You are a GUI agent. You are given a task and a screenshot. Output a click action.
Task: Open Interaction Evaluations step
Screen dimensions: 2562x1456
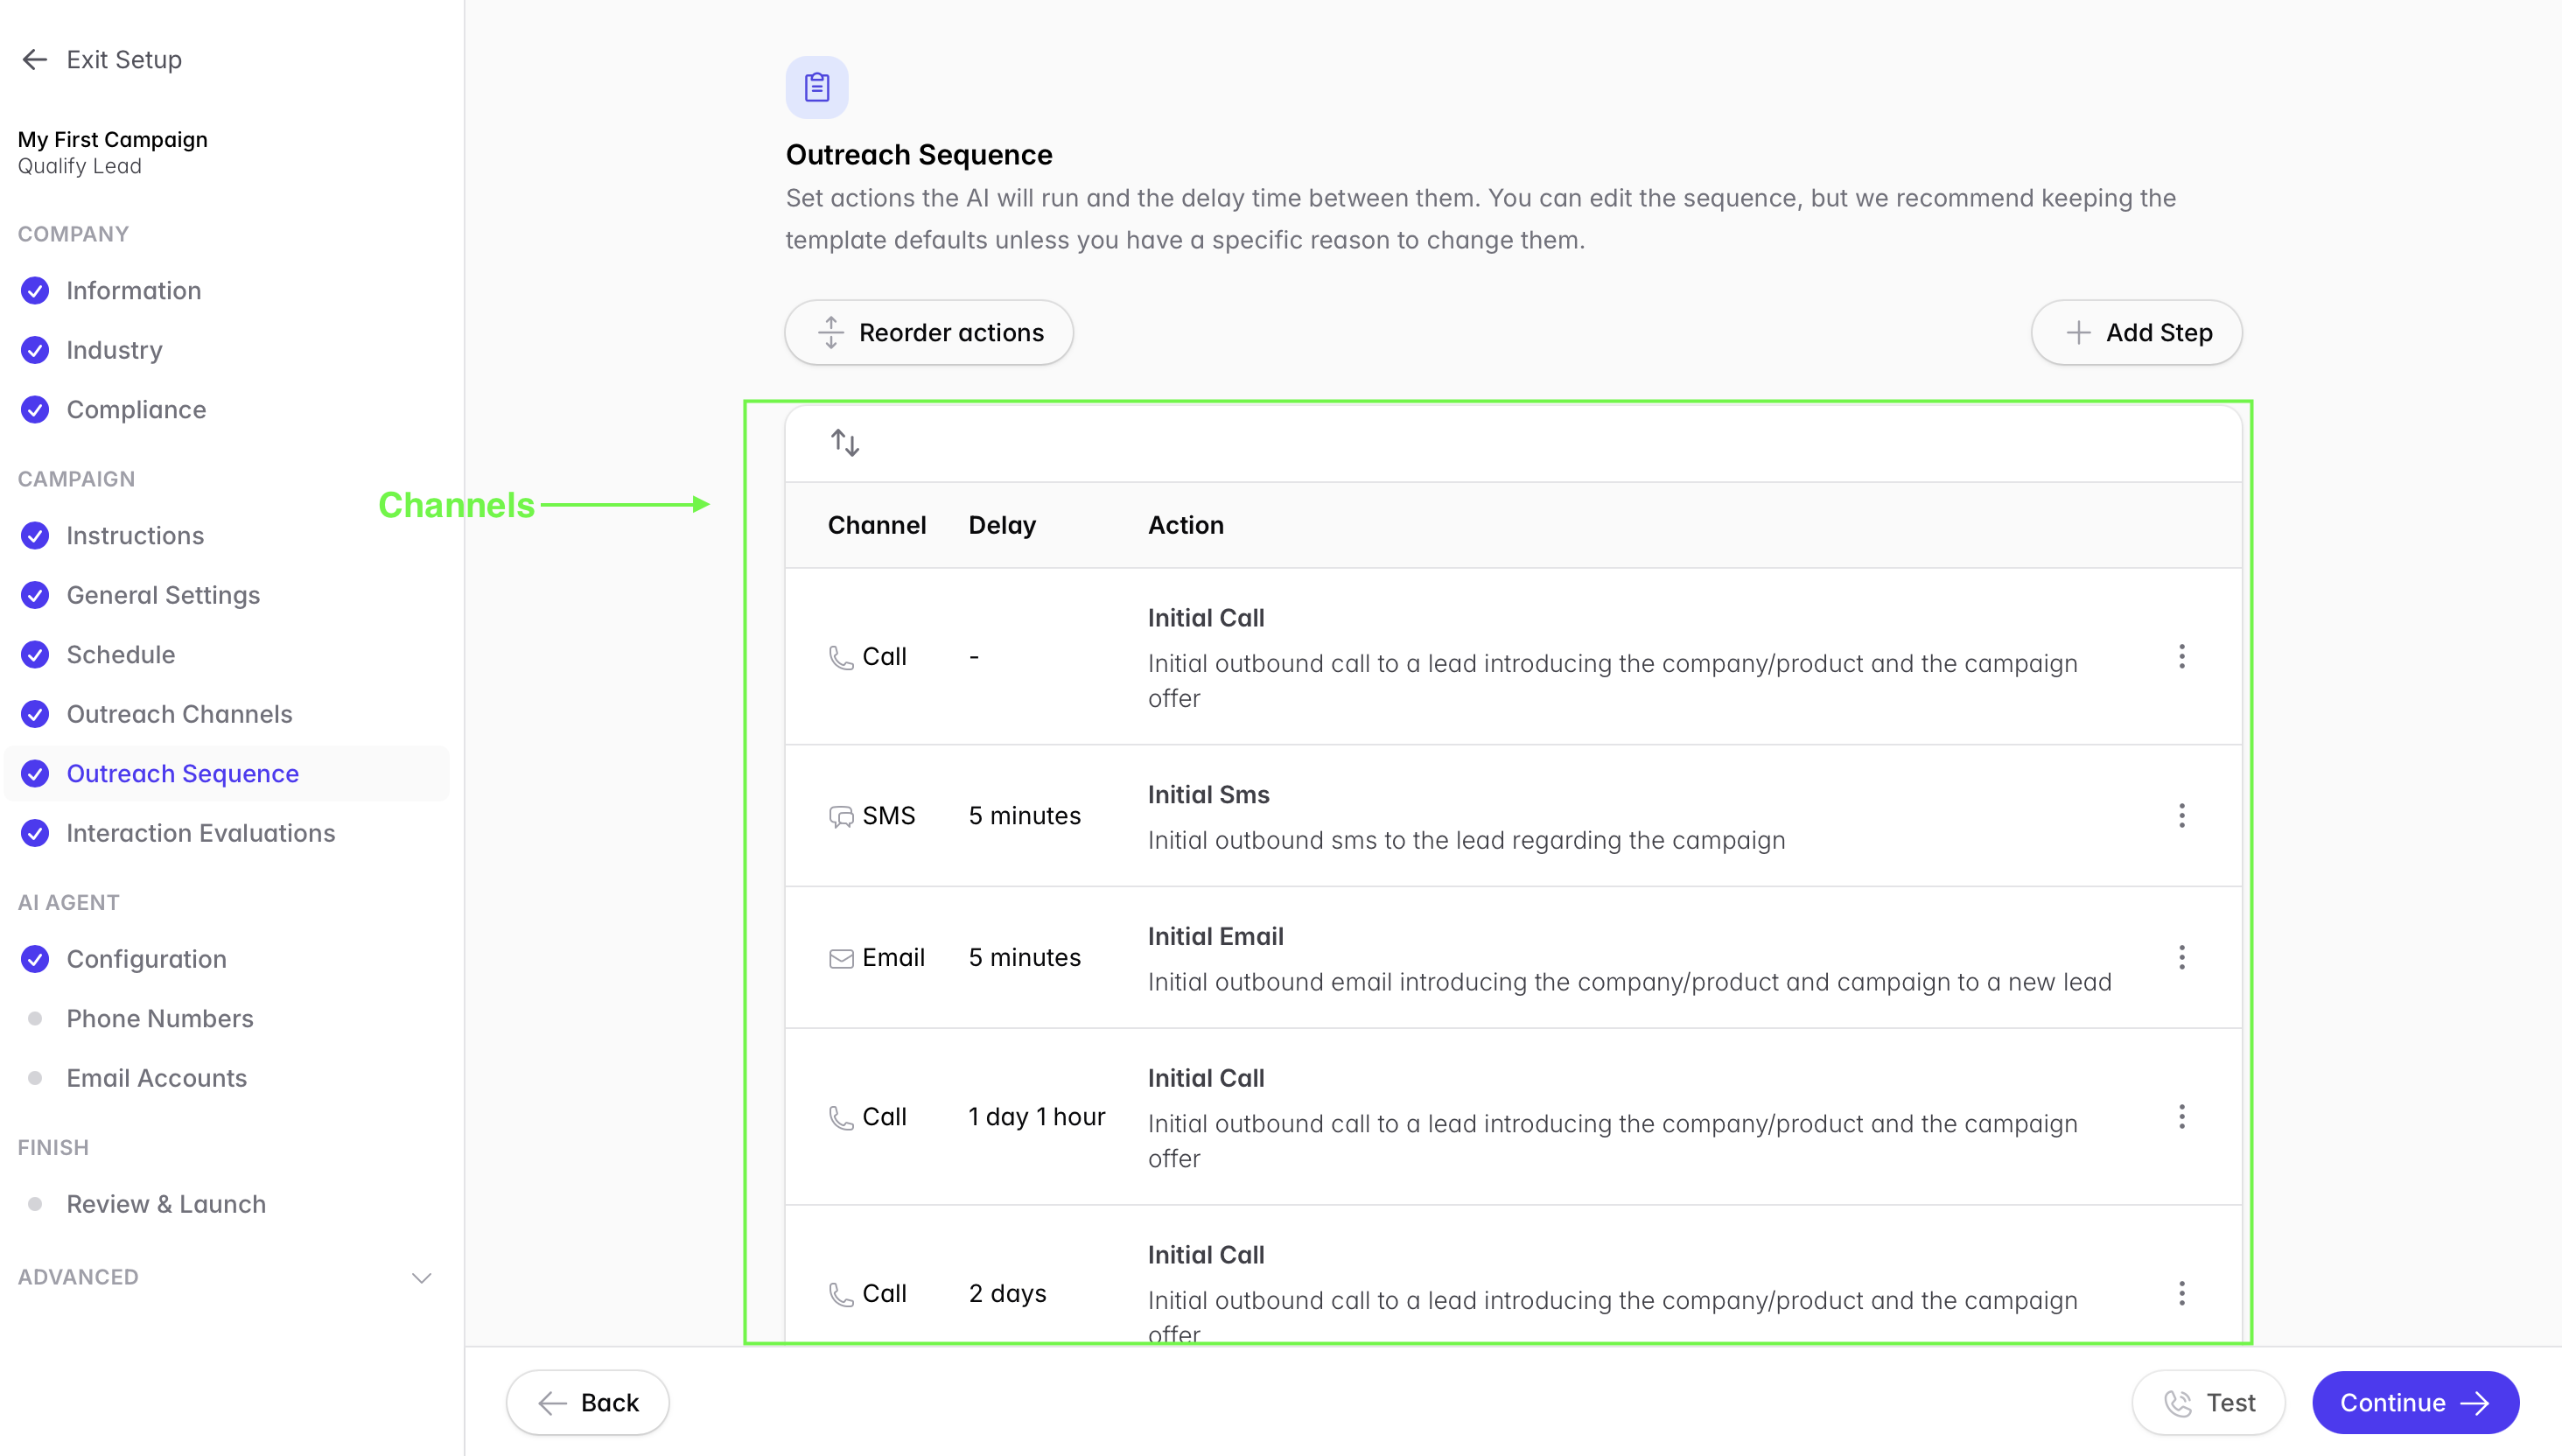tap(200, 833)
